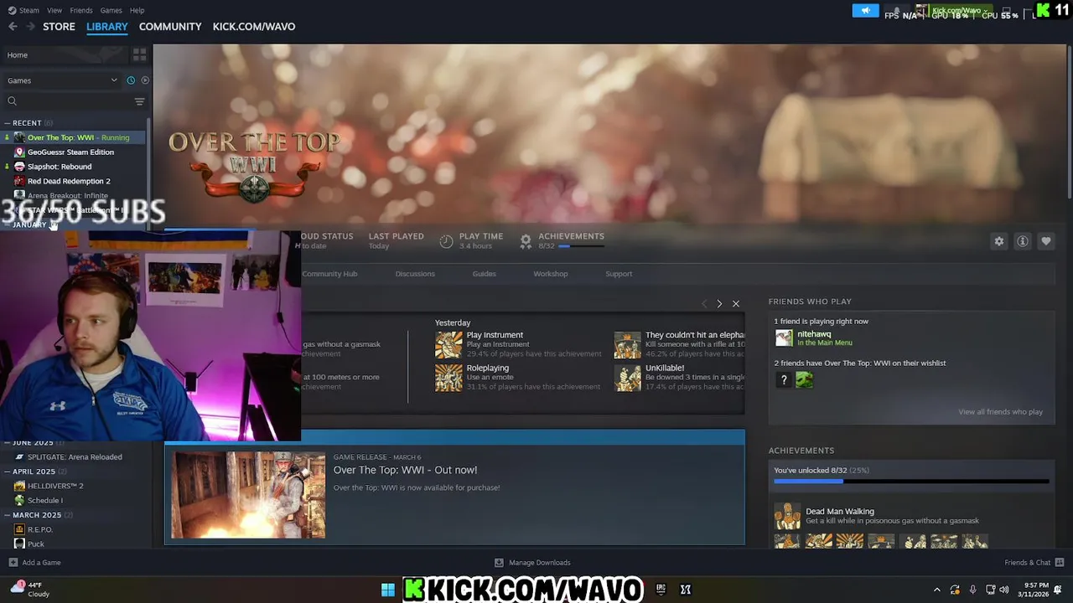Open nitehawq friend avatar
The width and height of the screenshot is (1073, 603).
pyautogui.click(x=784, y=338)
